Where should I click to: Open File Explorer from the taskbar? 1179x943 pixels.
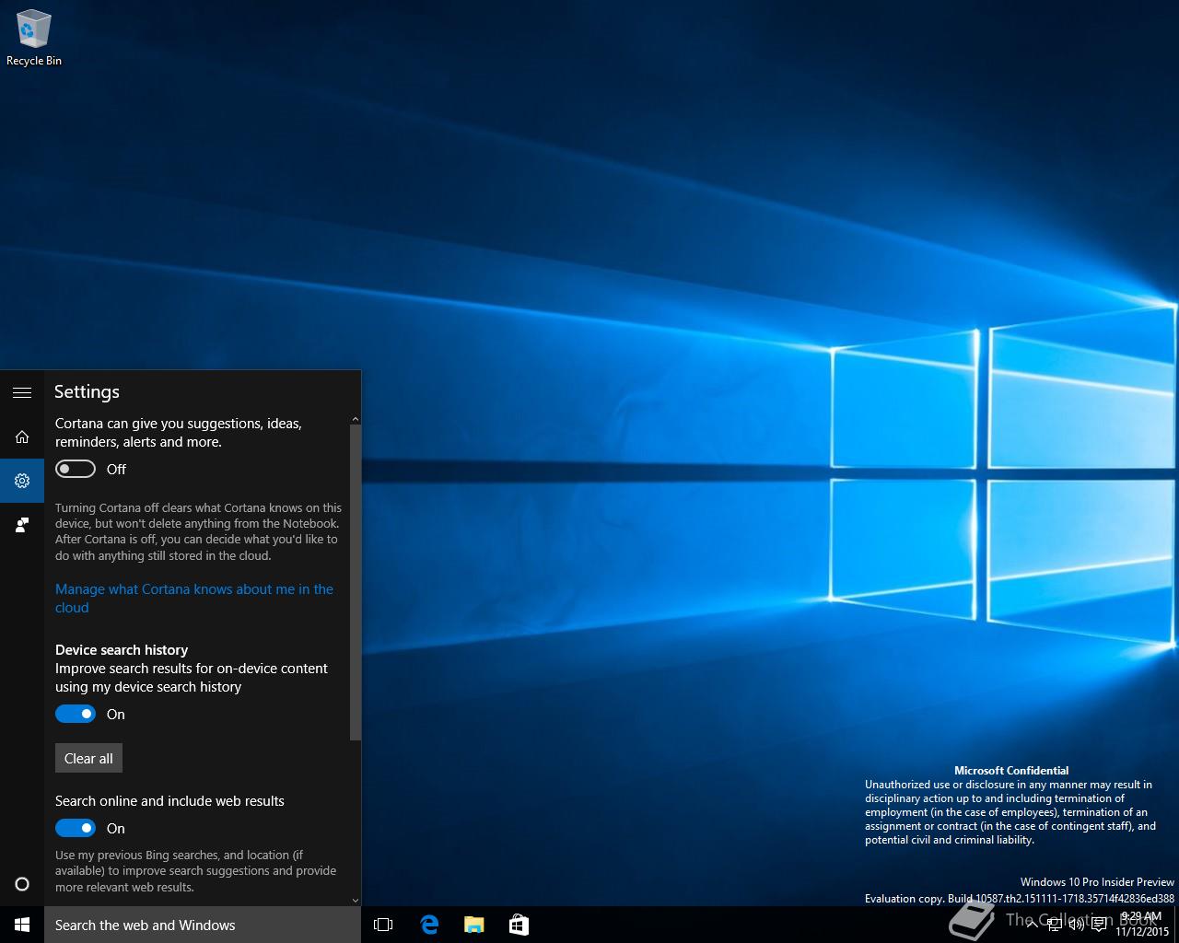click(x=474, y=925)
